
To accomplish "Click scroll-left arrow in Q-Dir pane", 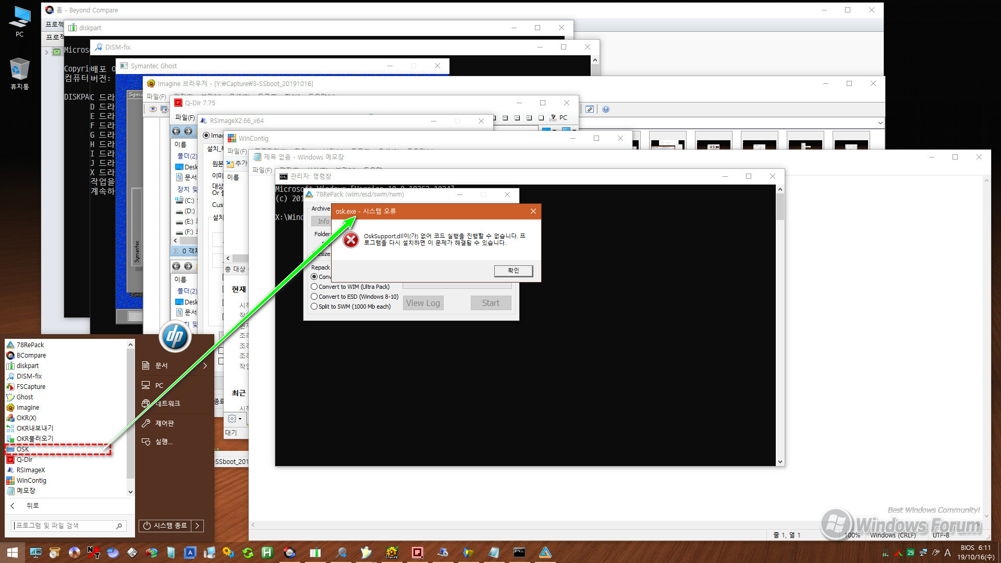I will [x=175, y=241].
